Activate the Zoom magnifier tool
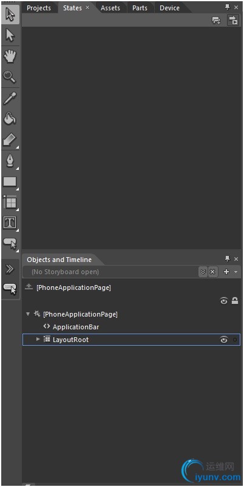244x487 pixels. tap(10, 76)
